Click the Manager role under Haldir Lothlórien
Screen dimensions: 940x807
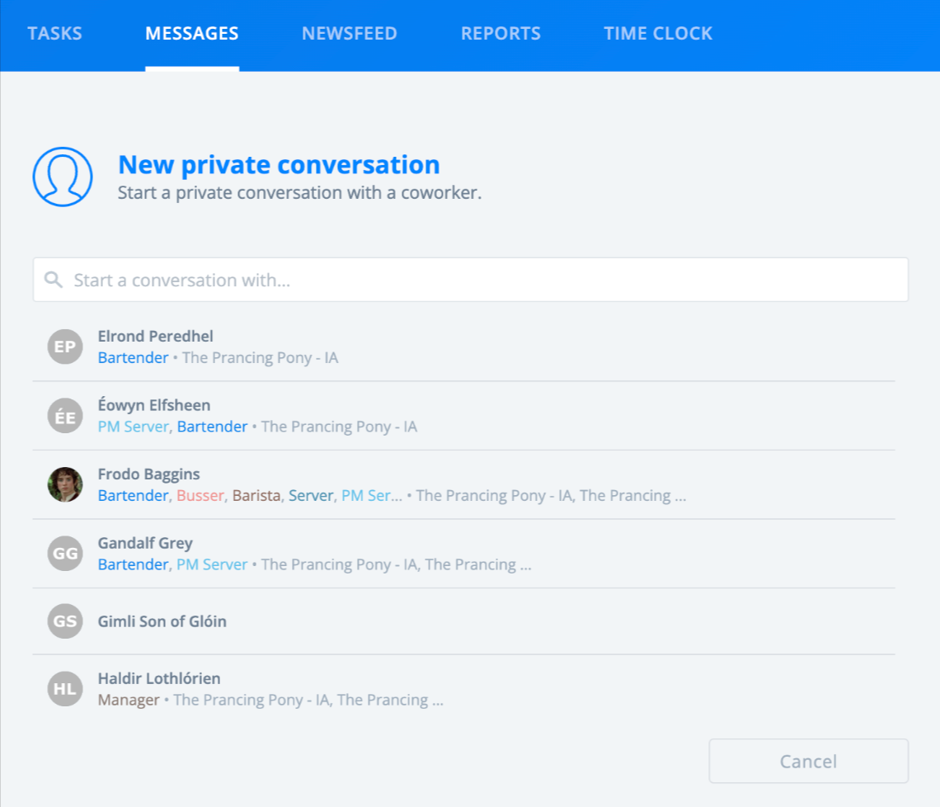129,700
